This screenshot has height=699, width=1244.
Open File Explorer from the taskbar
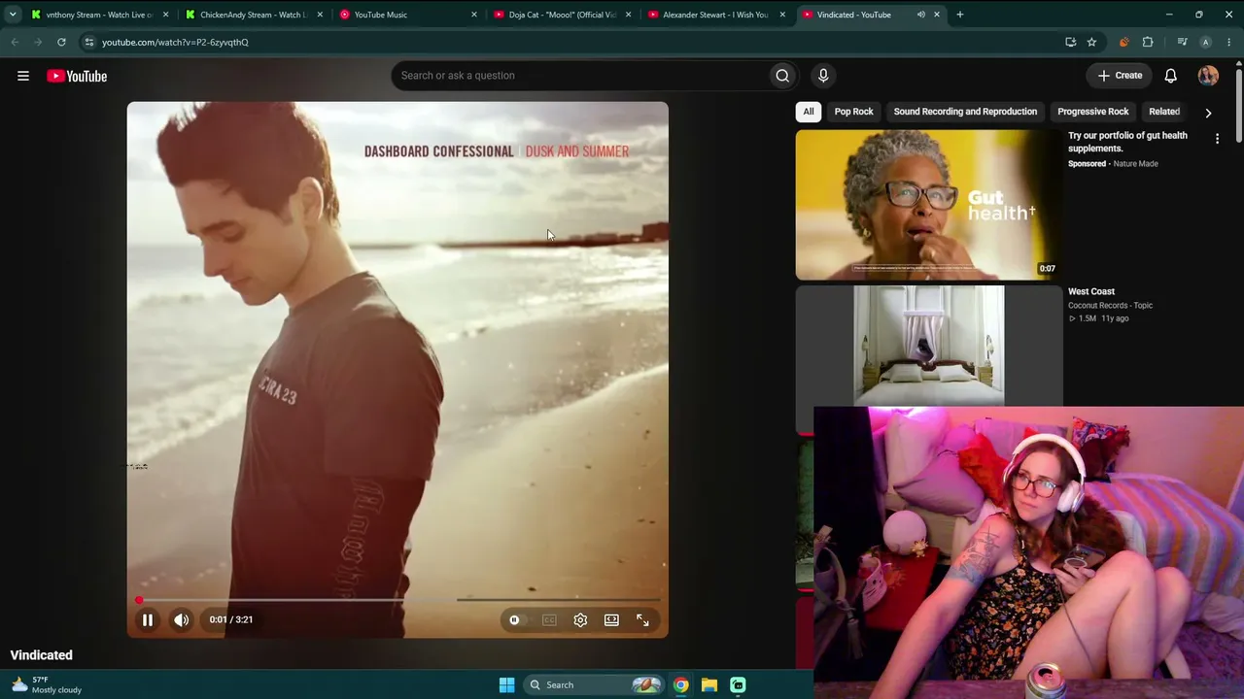[709, 684]
